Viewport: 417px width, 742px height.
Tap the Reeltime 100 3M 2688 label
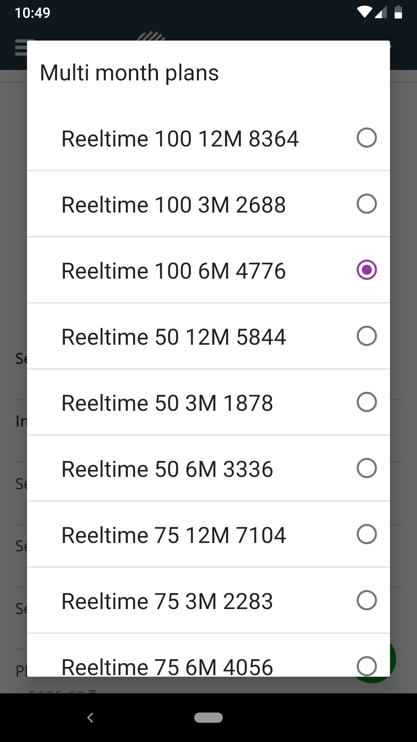click(174, 205)
